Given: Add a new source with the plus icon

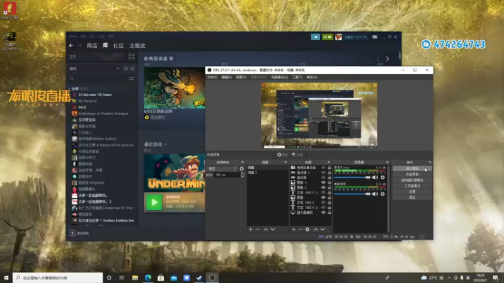Looking at the screenshot, I should 294,230.
